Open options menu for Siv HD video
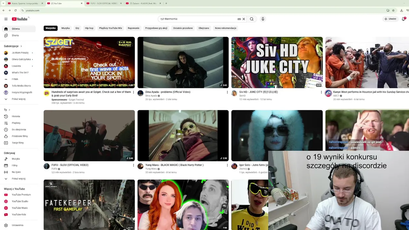The width and height of the screenshot is (409, 230). (x=321, y=92)
